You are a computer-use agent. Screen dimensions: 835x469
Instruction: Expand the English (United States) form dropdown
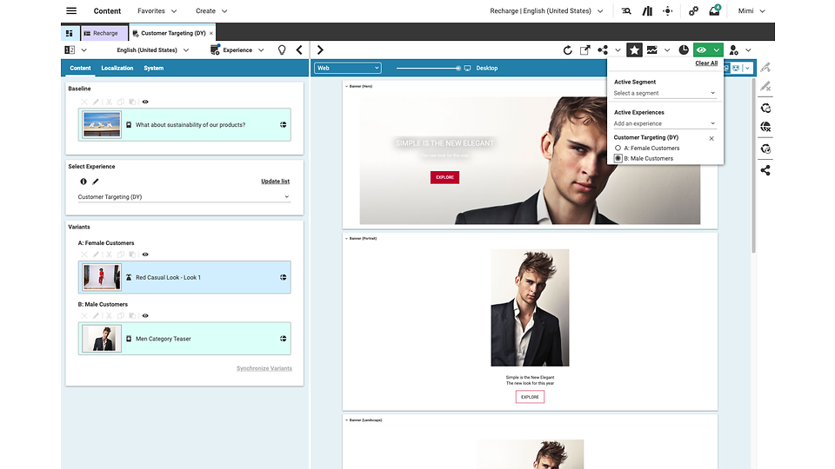153,50
